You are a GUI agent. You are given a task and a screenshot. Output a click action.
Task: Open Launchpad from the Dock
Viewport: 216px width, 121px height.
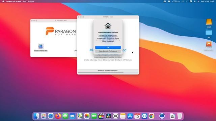click(44, 116)
